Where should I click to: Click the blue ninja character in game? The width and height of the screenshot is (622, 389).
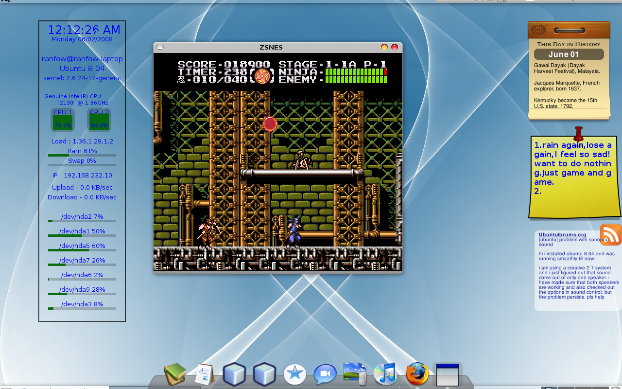[x=294, y=232]
